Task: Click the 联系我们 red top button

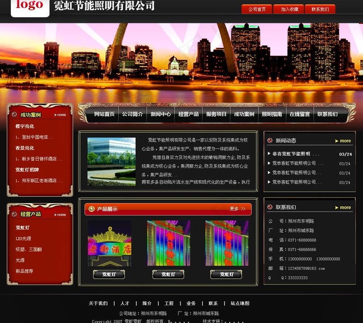Action: (x=320, y=9)
